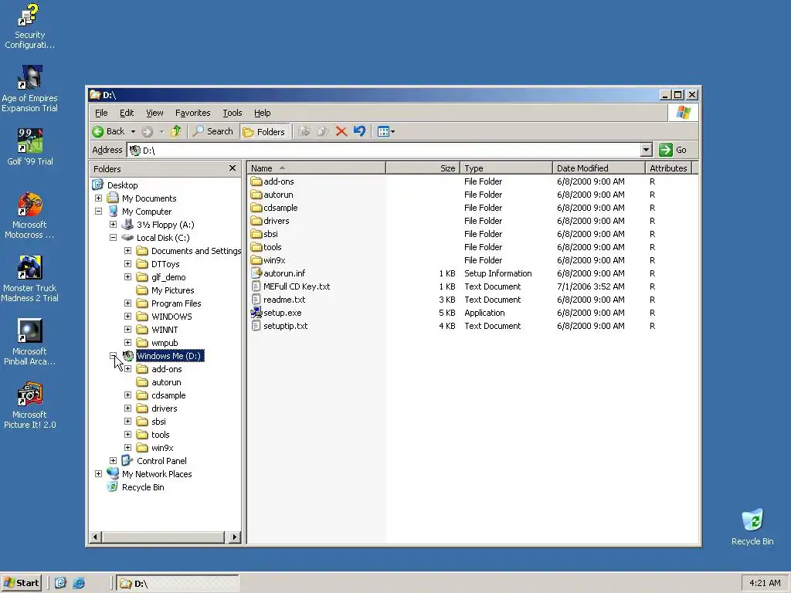Select the Desktop icon in tree

(x=98, y=185)
